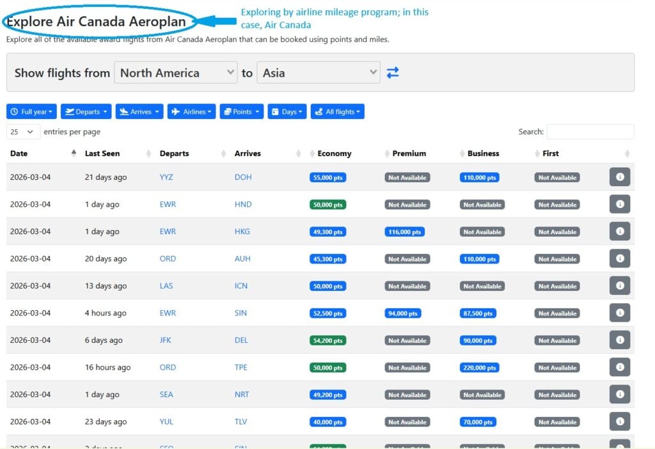The height and width of the screenshot is (449, 655).
Task: Open arrival airport DOH link
Action: (x=243, y=177)
